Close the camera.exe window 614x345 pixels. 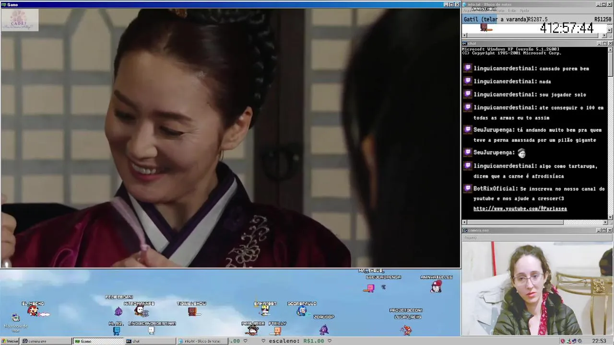pos(610,230)
